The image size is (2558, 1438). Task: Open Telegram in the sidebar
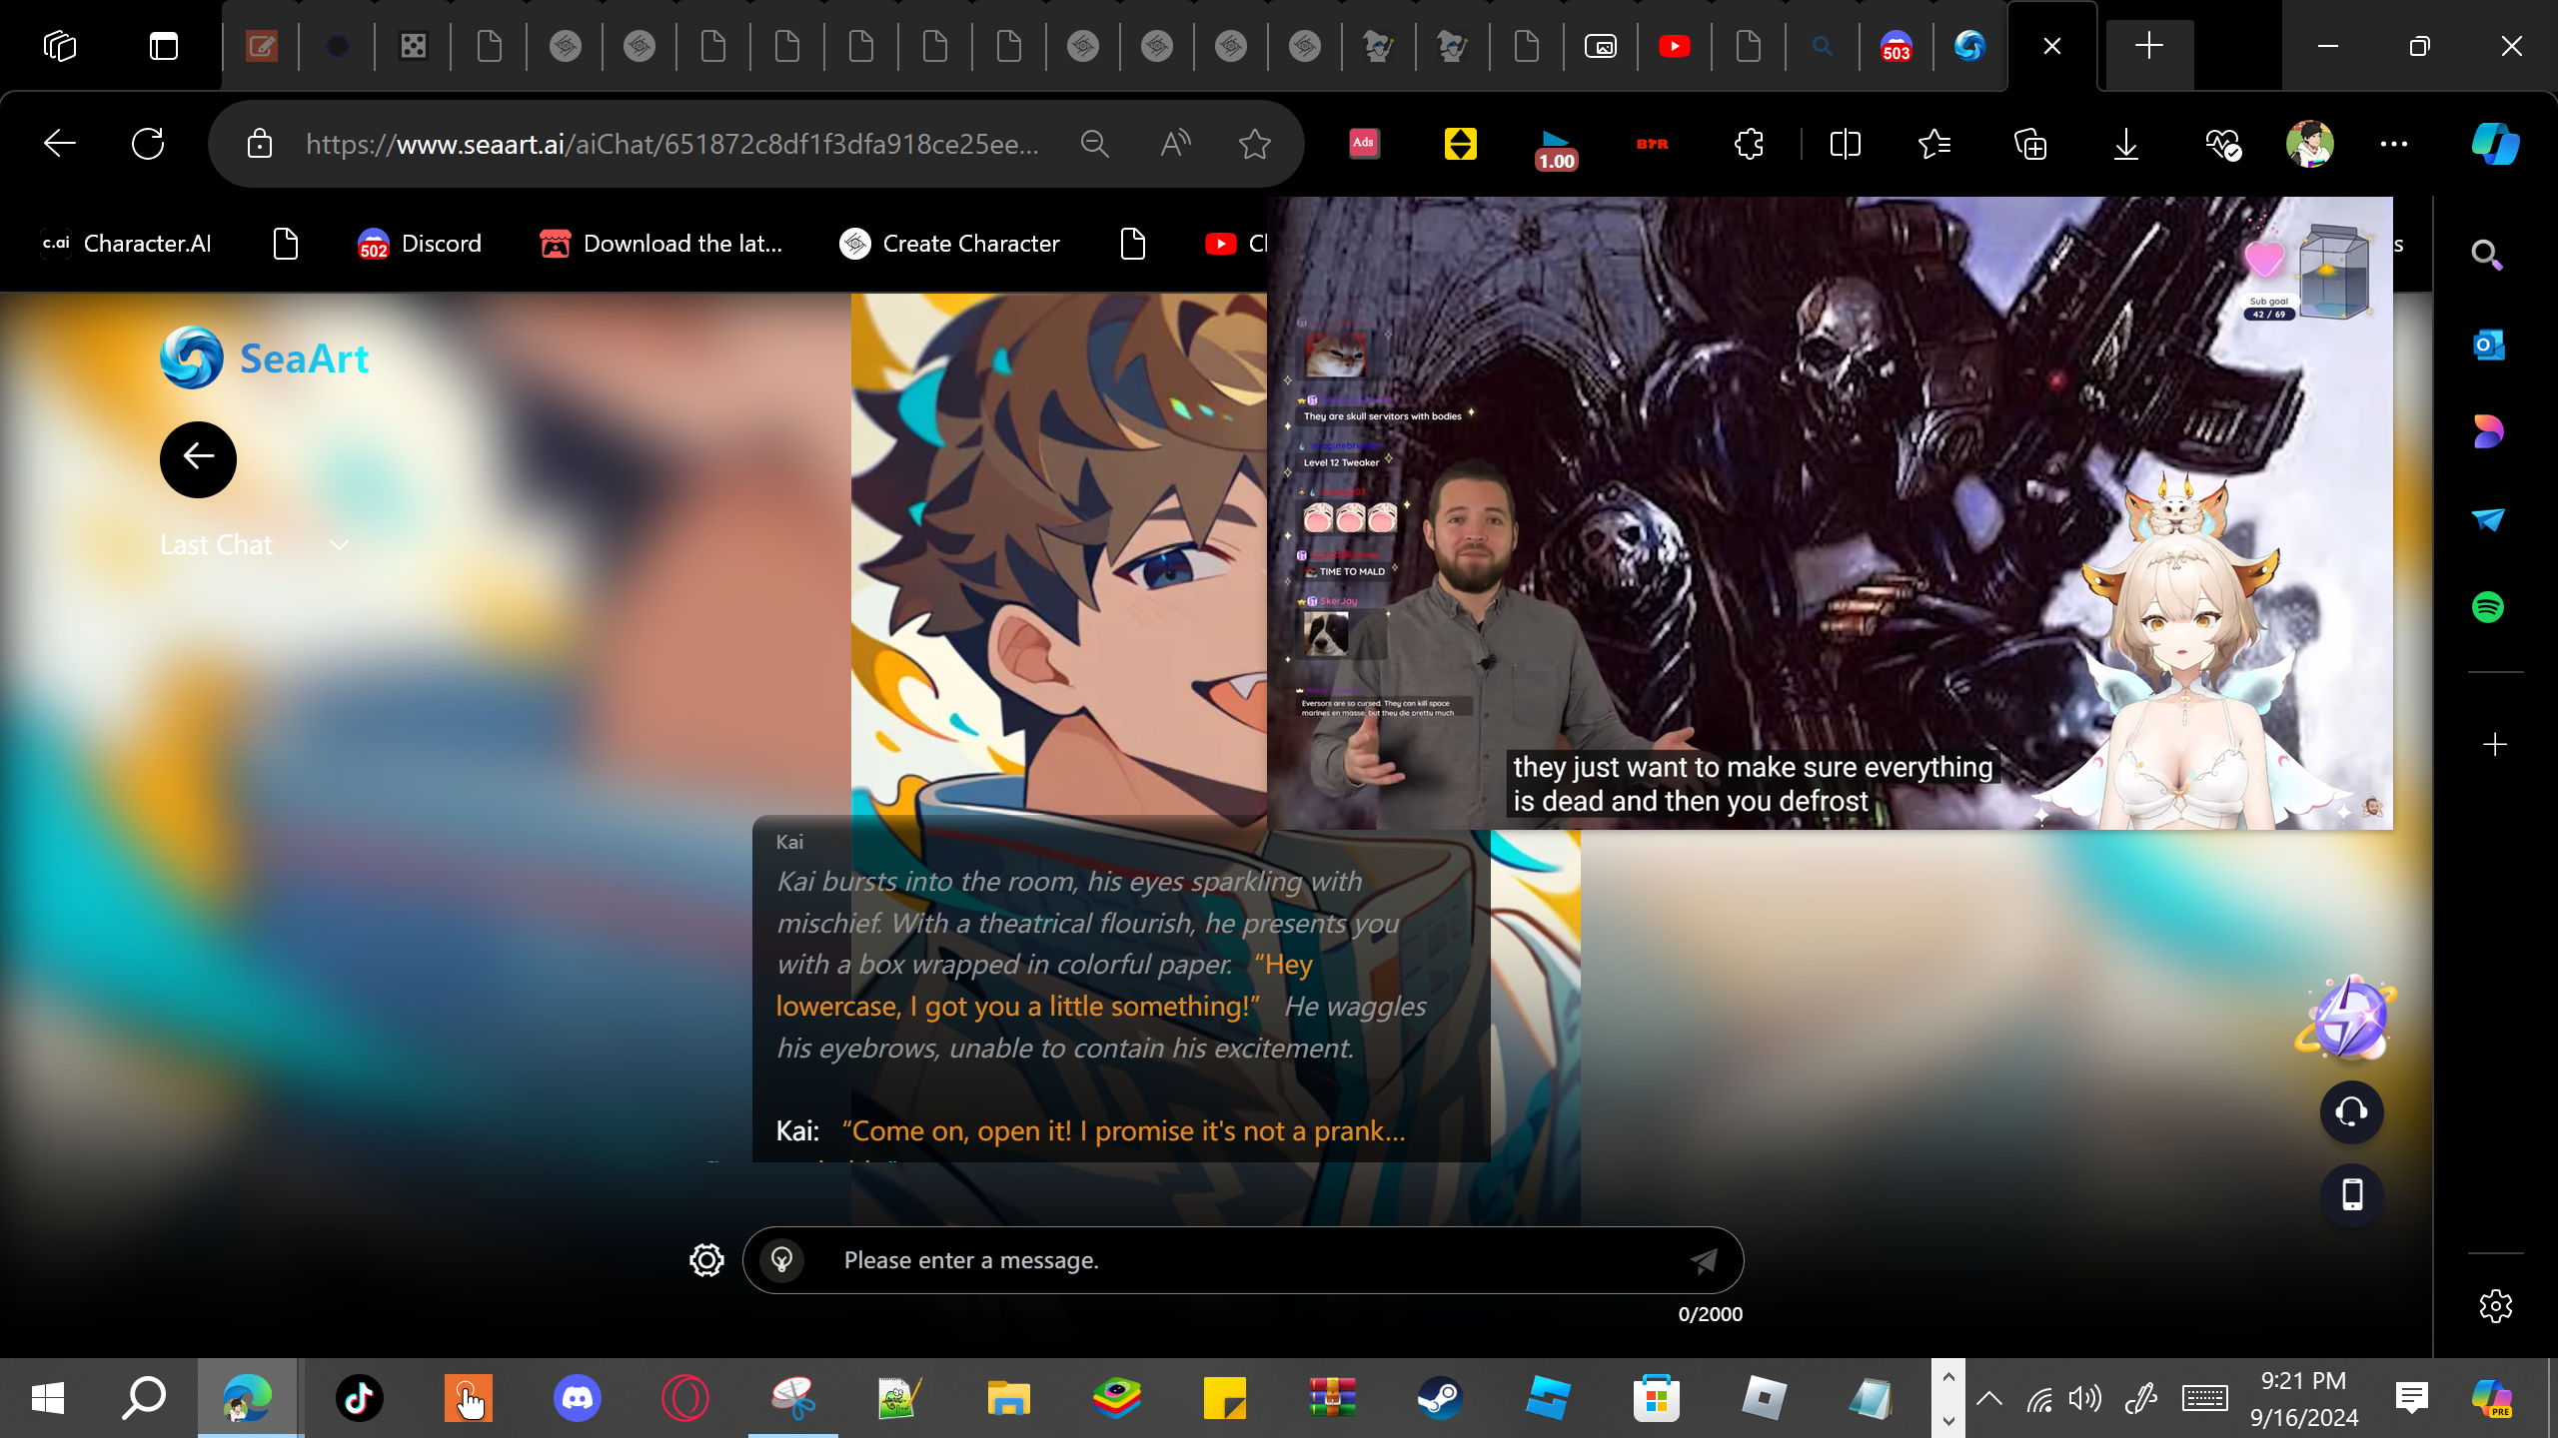pos(2487,519)
